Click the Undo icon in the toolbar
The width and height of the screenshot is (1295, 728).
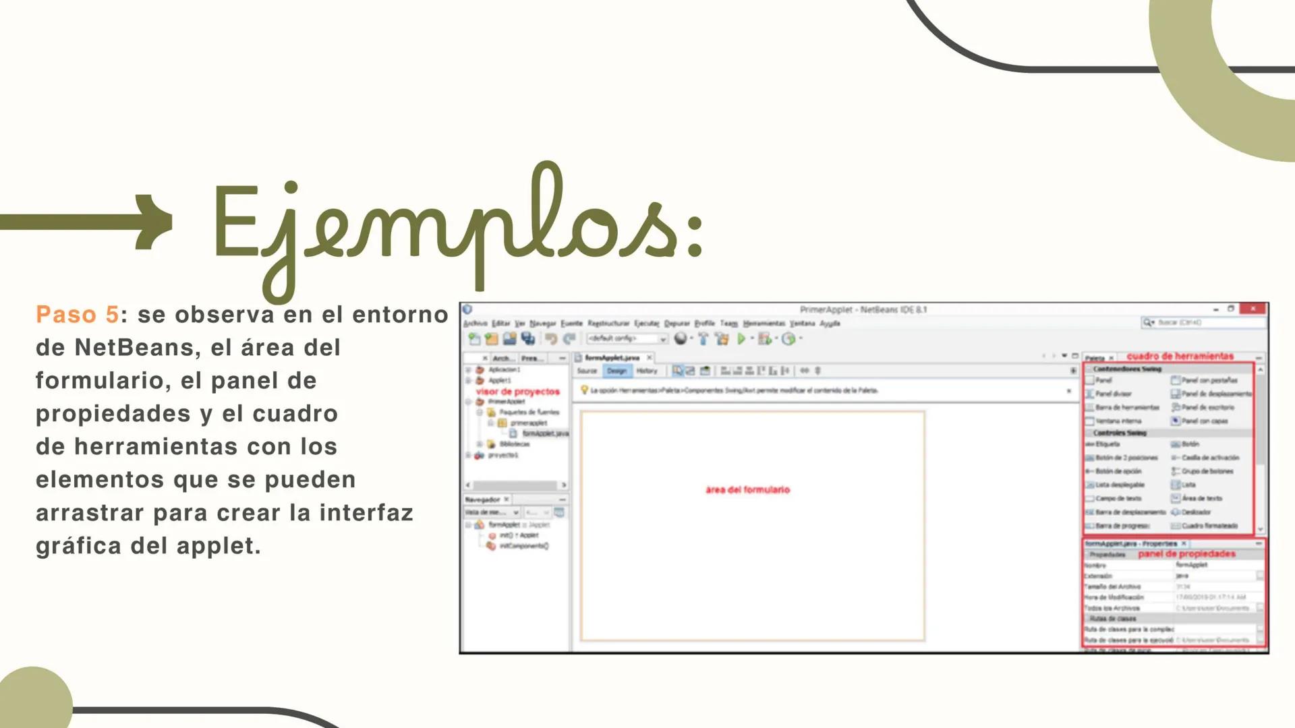[x=552, y=338]
